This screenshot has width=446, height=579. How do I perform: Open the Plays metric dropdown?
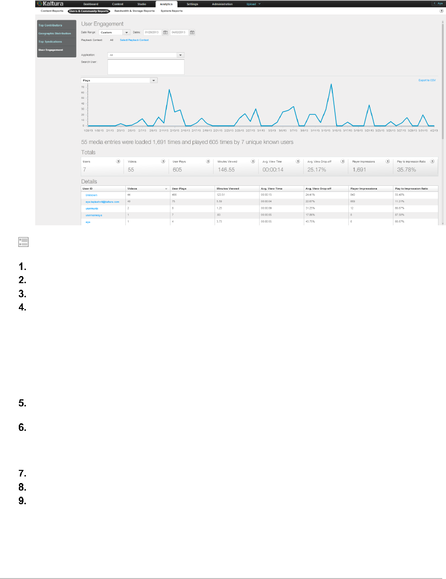click(119, 80)
